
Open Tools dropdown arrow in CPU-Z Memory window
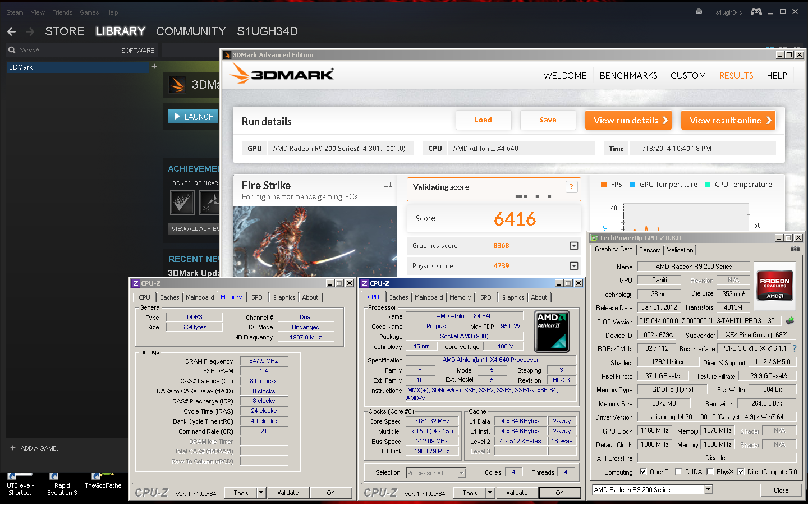(x=261, y=493)
